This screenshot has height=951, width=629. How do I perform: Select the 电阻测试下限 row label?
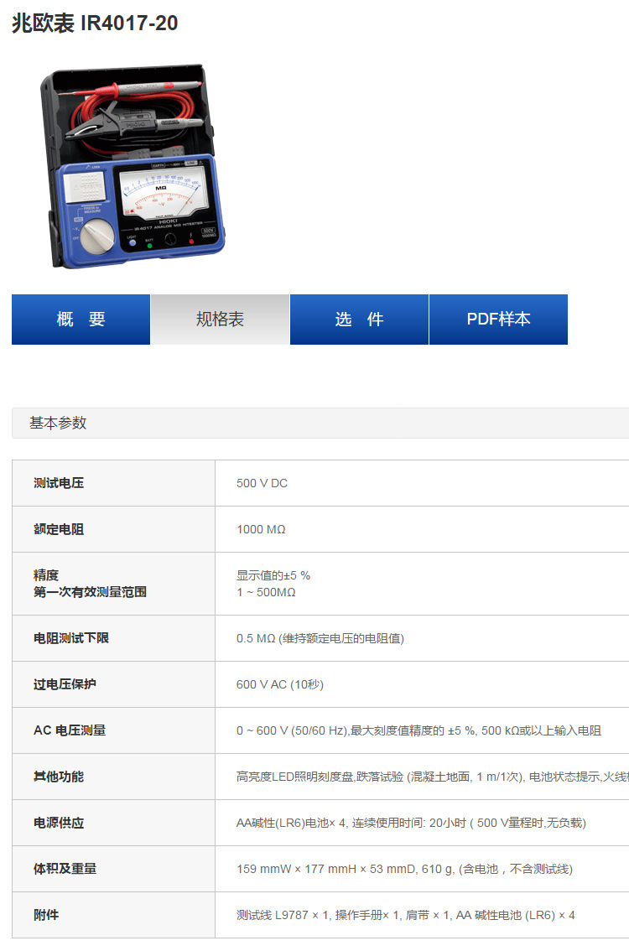click(x=71, y=638)
